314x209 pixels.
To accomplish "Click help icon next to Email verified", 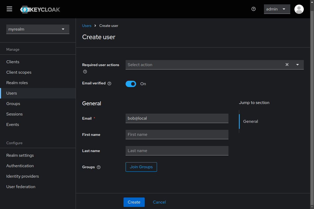I will coord(109,84).
